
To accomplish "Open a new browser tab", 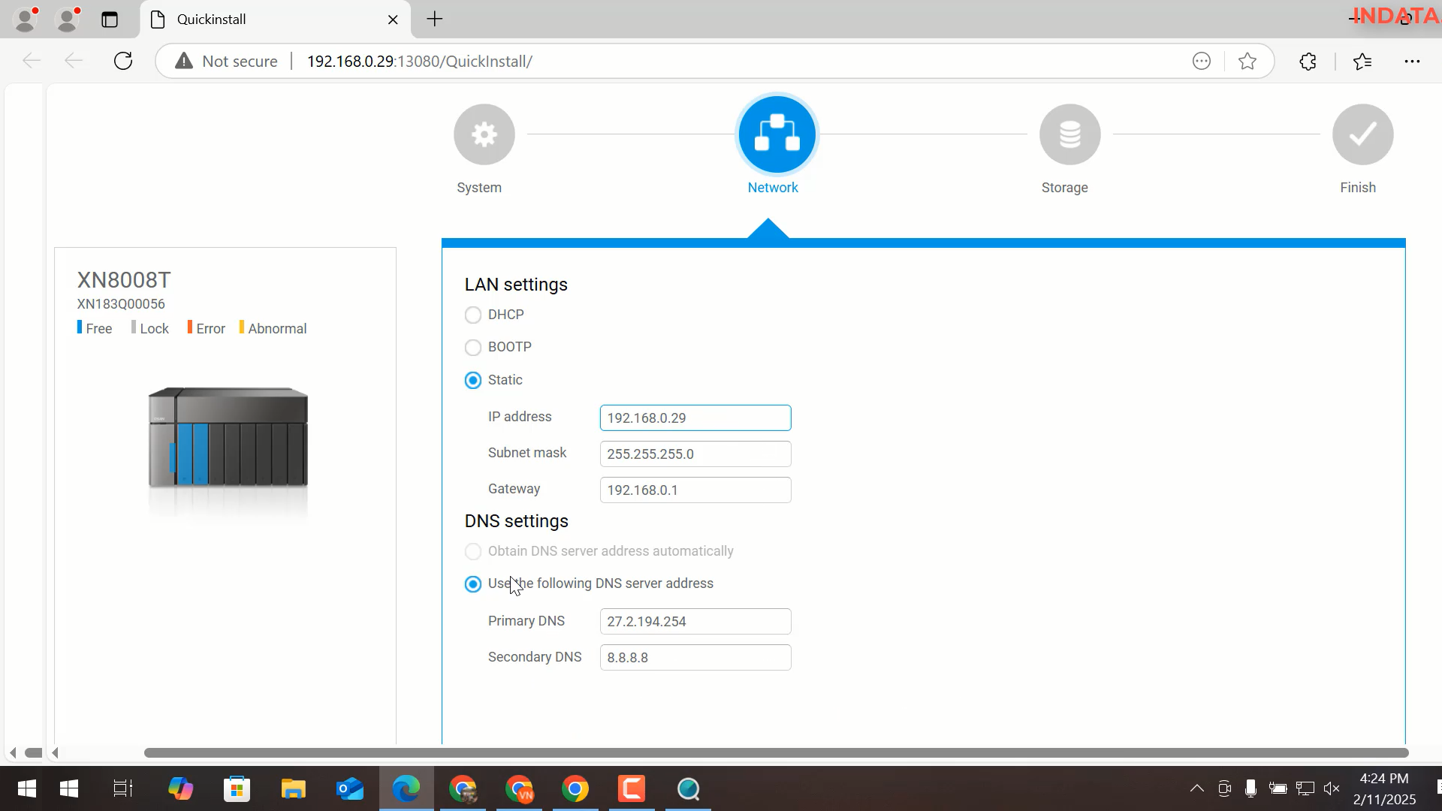I will (x=435, y=20).
